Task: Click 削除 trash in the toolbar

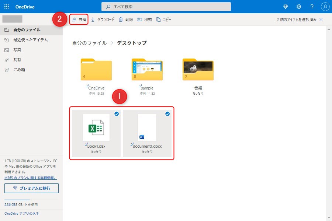Action: click(126, 20)
